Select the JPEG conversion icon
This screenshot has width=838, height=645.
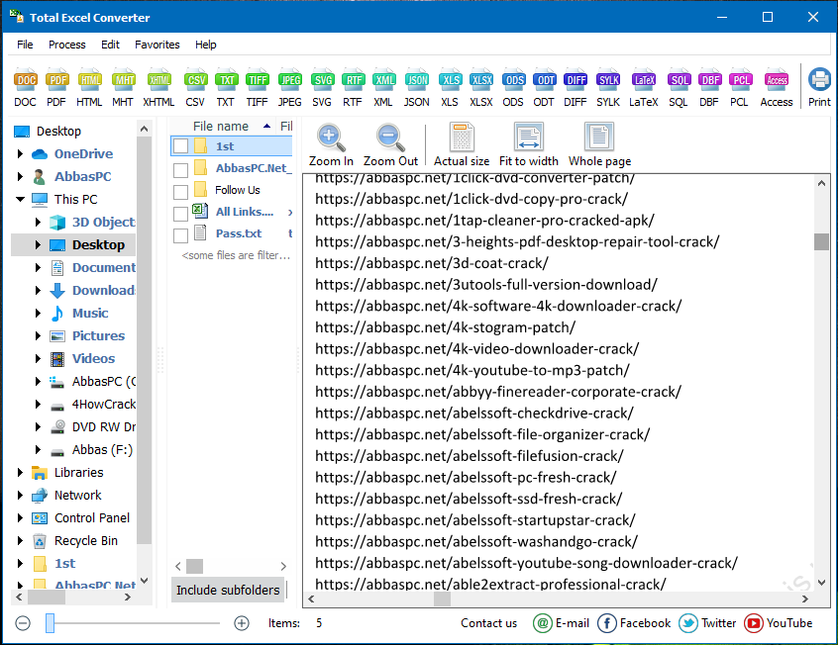289,88
